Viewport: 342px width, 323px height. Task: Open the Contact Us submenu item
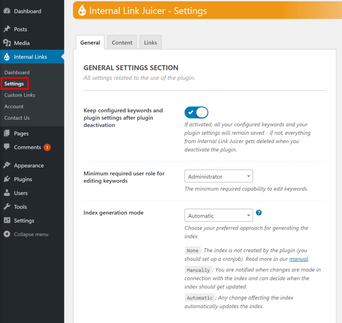(x=17, y=118)
